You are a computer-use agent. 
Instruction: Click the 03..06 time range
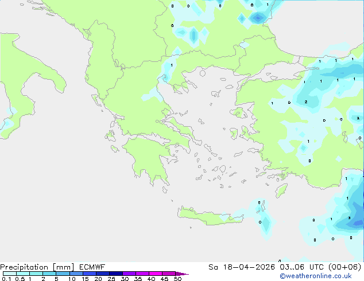[x=292, y=267]
